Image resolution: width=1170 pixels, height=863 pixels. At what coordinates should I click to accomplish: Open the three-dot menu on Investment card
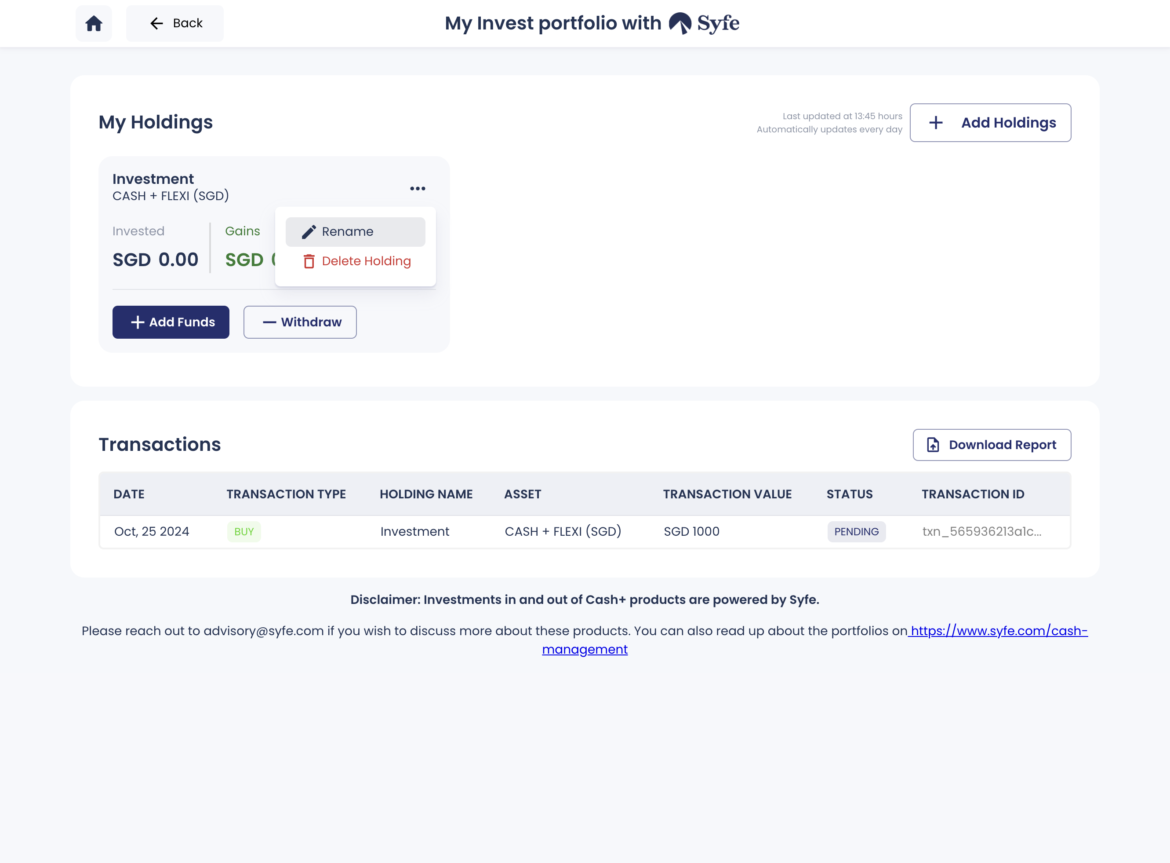pyautogui.click(x=418, y=189)
